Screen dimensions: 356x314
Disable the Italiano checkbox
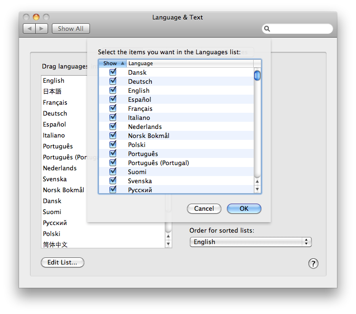[x=113, y=118]
